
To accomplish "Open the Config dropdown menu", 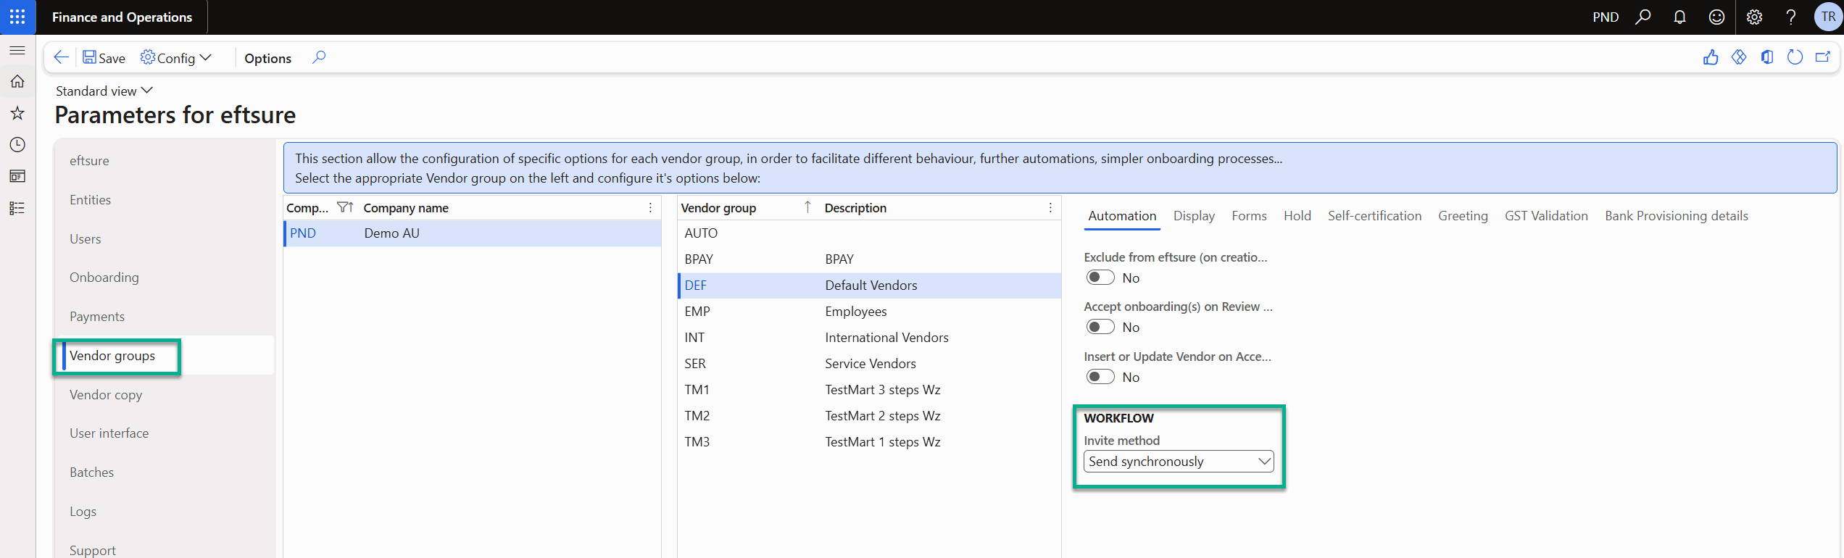I will 176,58.
